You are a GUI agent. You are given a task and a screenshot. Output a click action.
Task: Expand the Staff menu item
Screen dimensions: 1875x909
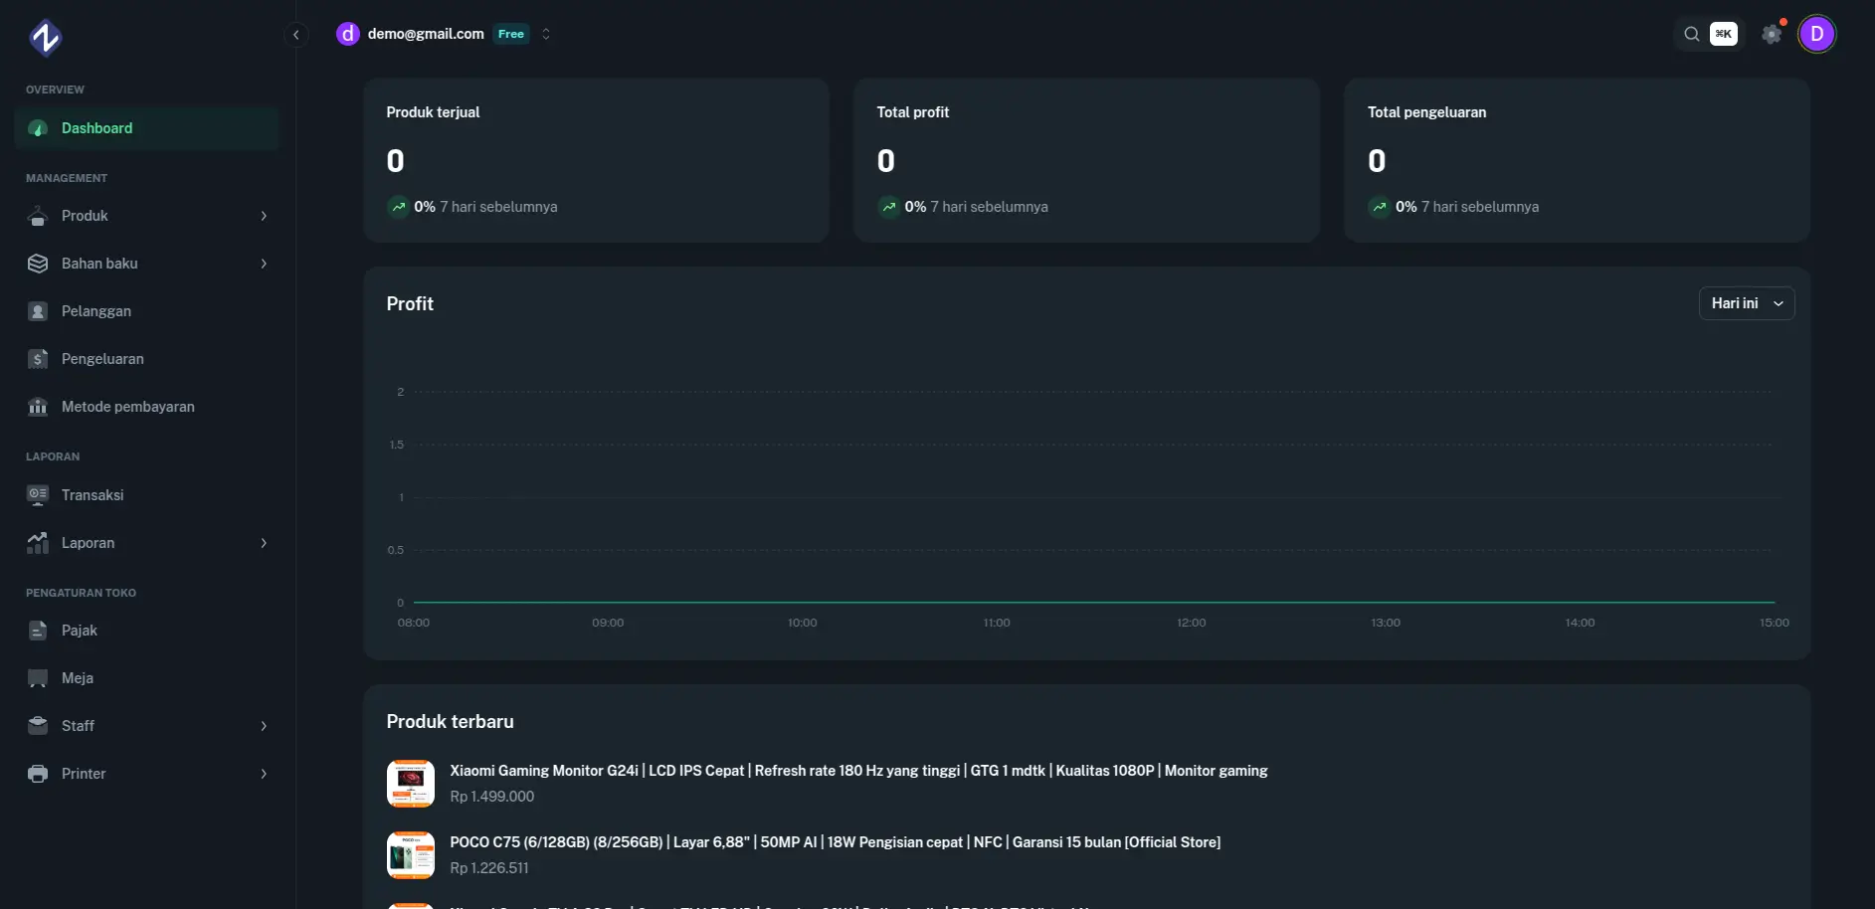pos(78,726)
